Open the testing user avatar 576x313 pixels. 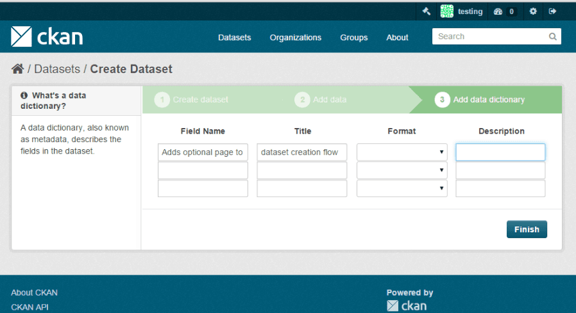click(447, 12)
